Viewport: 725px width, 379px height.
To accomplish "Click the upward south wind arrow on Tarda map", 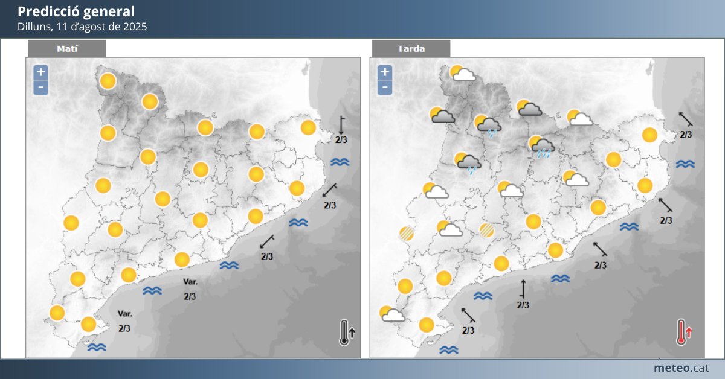I will [x=523, y=288].
